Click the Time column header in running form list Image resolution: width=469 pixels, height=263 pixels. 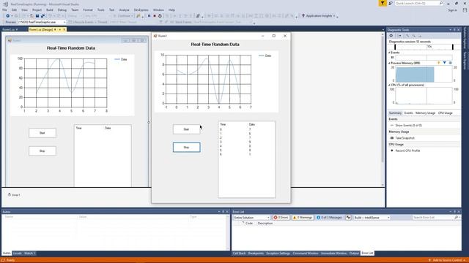[x=223, y=124]
